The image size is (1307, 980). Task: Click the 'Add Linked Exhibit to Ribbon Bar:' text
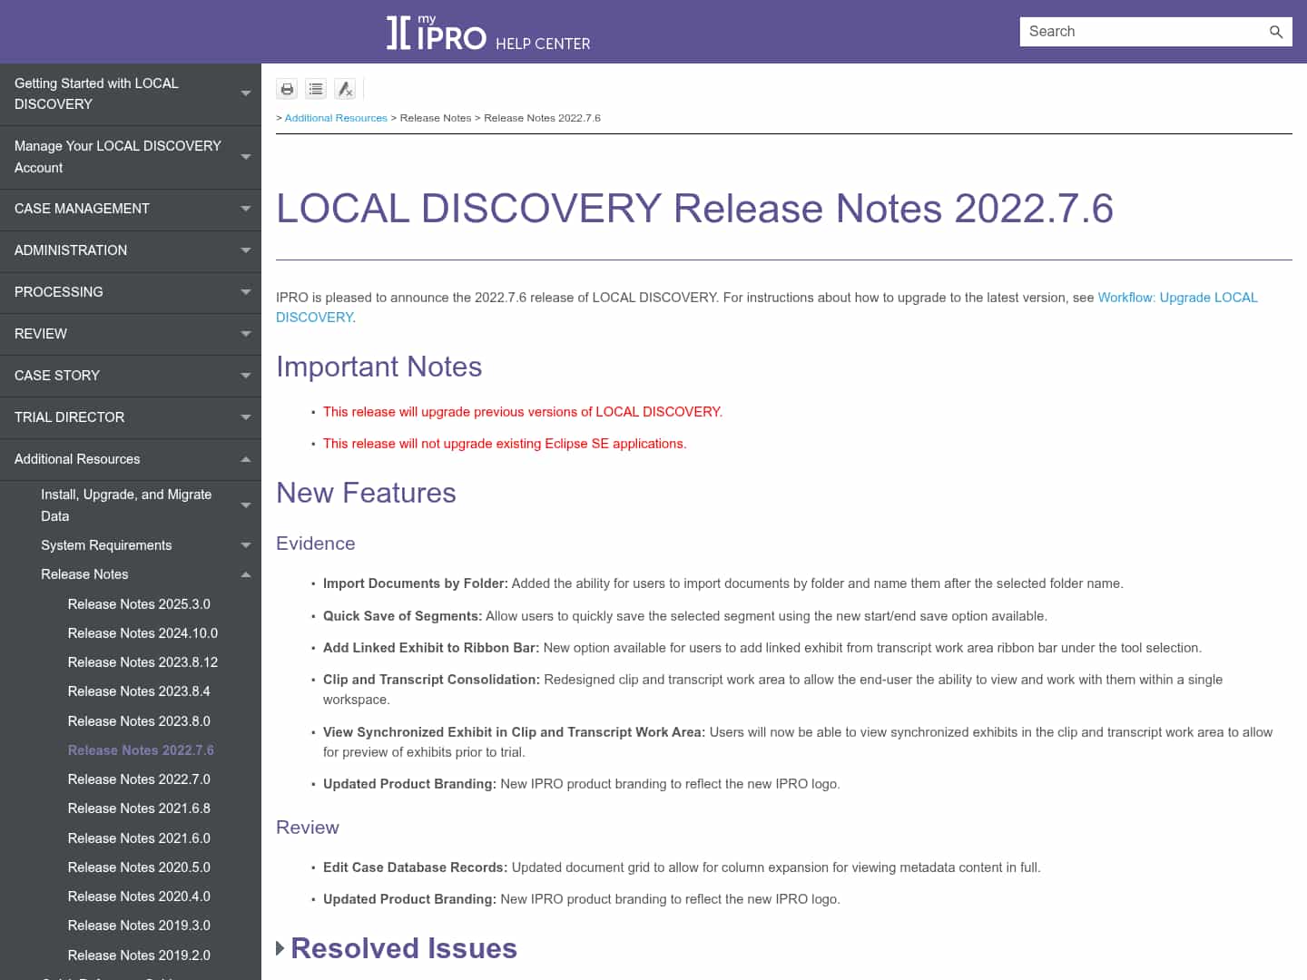(431, 648)
